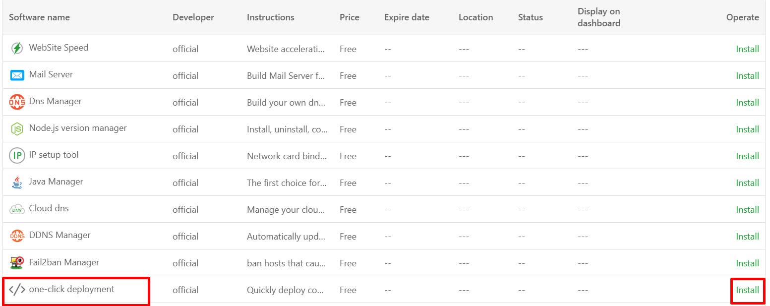Click the Cloud dns cloud icon

(17, 209)
